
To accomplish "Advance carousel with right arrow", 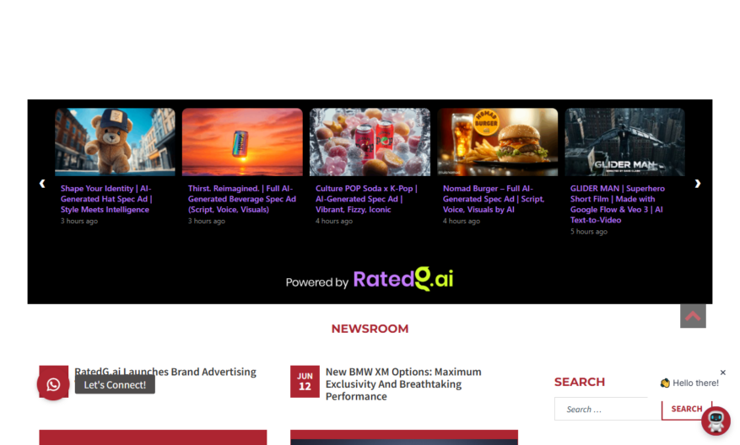I will [698, 184].
